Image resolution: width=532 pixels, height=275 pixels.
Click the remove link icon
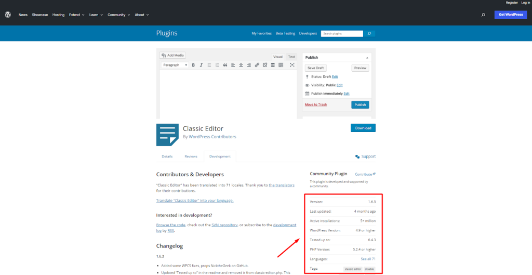[x=265, y=65]
